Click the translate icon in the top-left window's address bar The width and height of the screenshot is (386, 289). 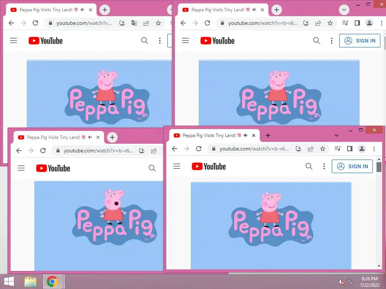pos(134,23)
